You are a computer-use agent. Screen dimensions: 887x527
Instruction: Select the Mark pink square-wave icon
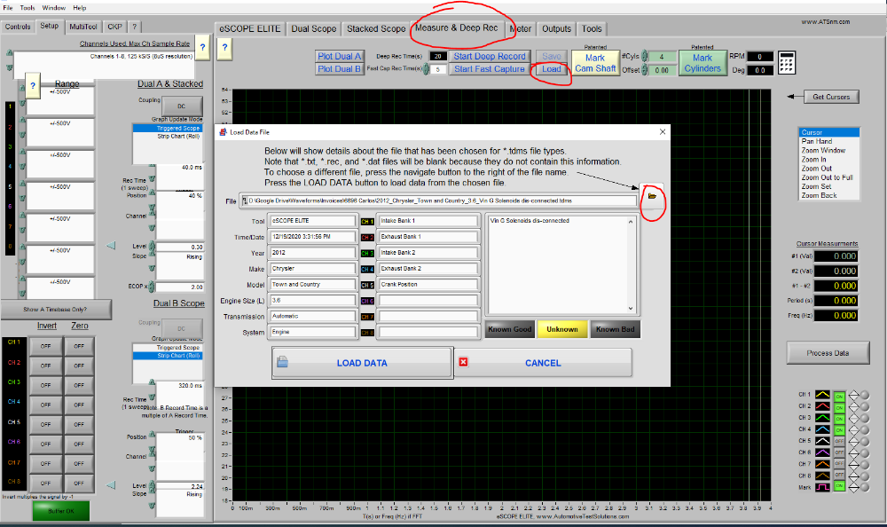pyautogui.click(x=822, y=487)
